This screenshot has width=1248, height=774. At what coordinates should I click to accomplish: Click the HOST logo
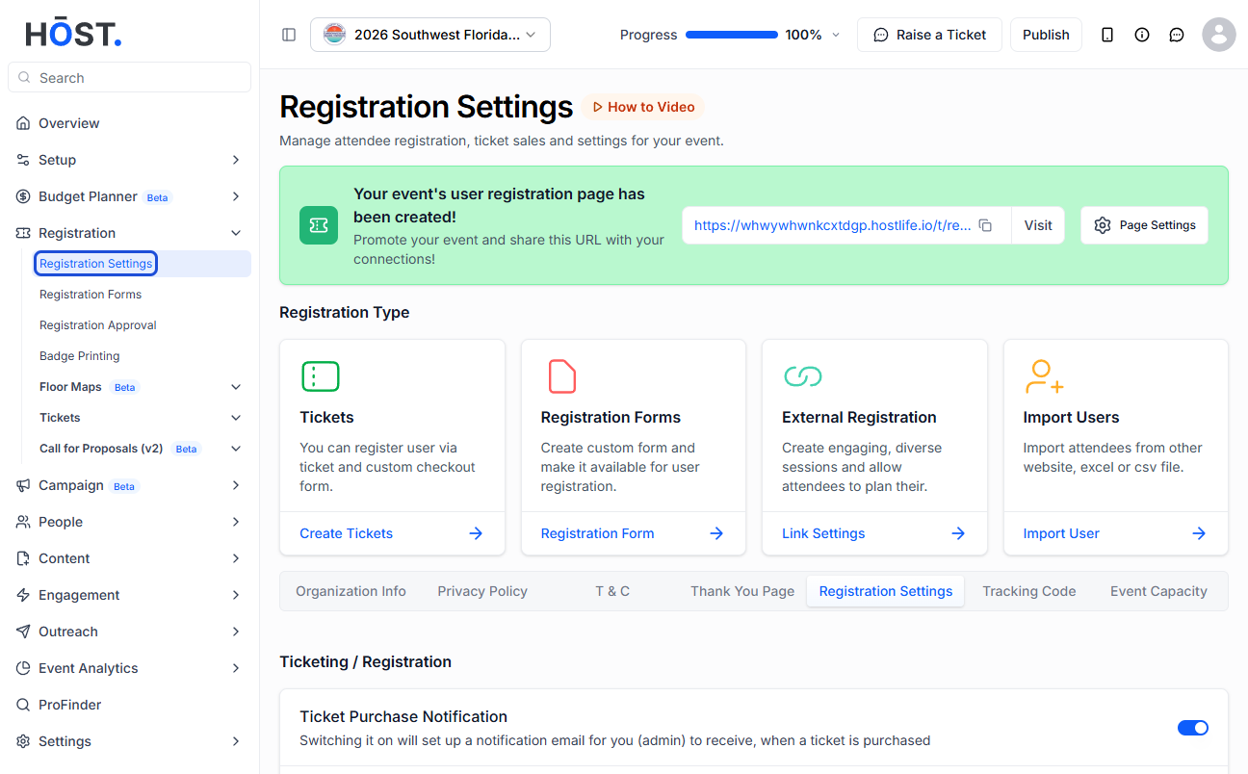click(x=73, y=34)
